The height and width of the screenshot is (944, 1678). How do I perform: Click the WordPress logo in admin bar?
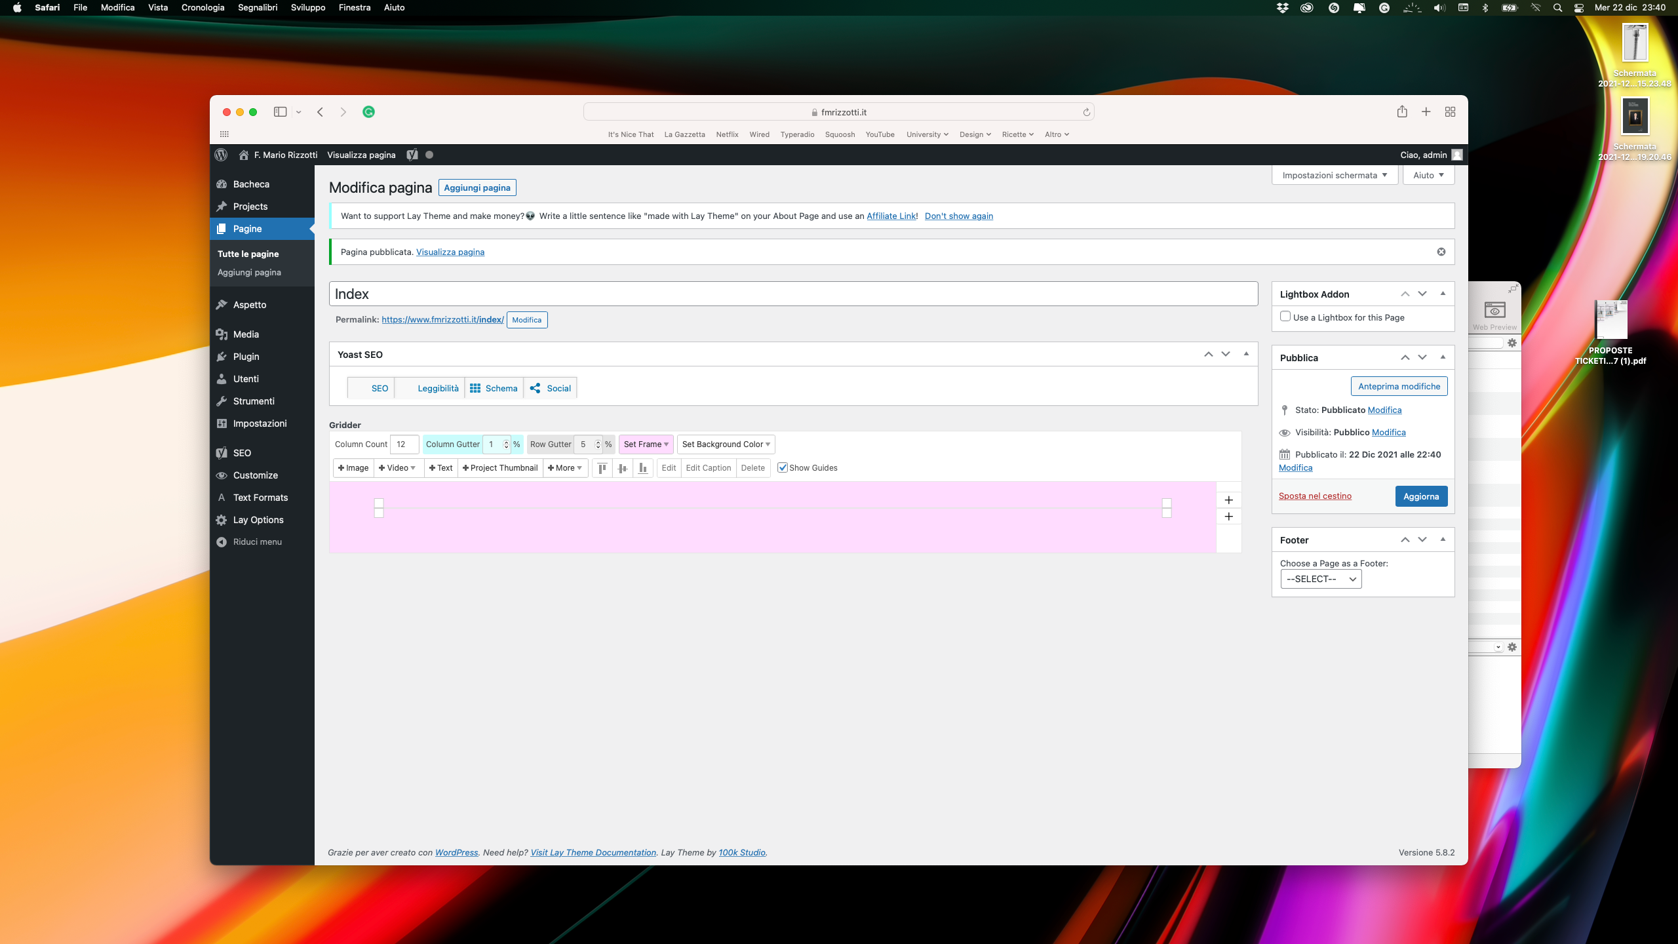pos(222,155)
